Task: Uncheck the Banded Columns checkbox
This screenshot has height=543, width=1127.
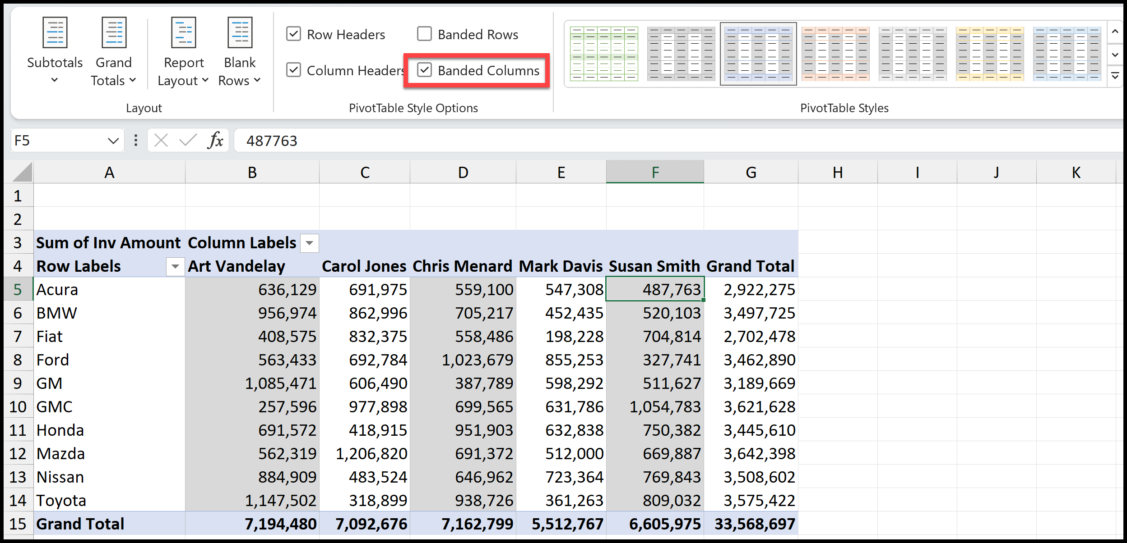Action: (424, 70)
